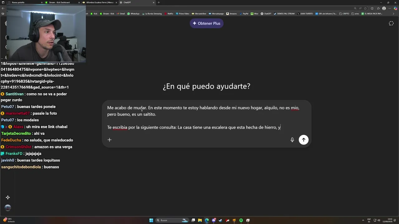Click FranksFD username in chat
399x224 pixels.
(x=14, y=154)
